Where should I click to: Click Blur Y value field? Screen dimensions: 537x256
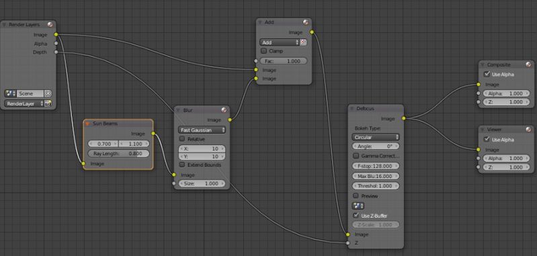[x=202, y=157]
